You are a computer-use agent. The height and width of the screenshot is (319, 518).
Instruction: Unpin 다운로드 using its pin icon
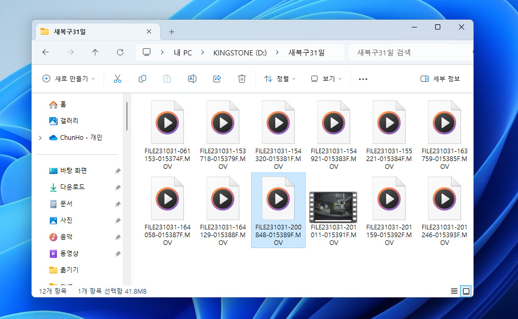click(x=118, y=187)
